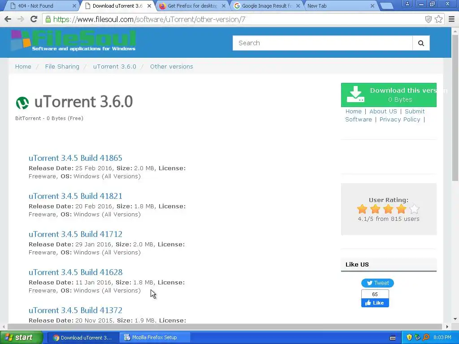This screenshot has height=344, width=459.
Task: Click the 8:03 PM system clock
Action: coord(442,338)
